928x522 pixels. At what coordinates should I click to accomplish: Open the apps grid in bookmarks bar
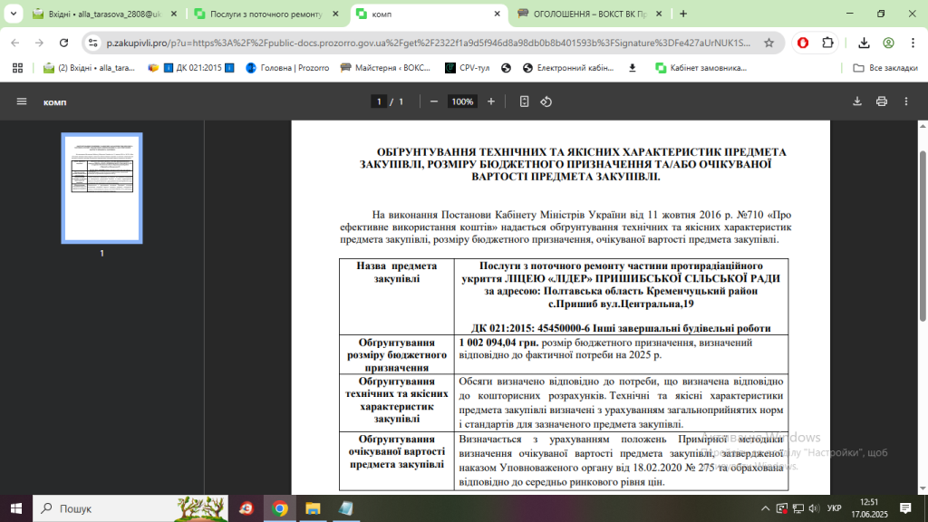click(17, 68)
